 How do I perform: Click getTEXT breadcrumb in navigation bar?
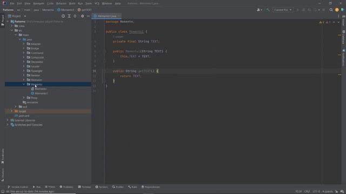click(84, 10)
